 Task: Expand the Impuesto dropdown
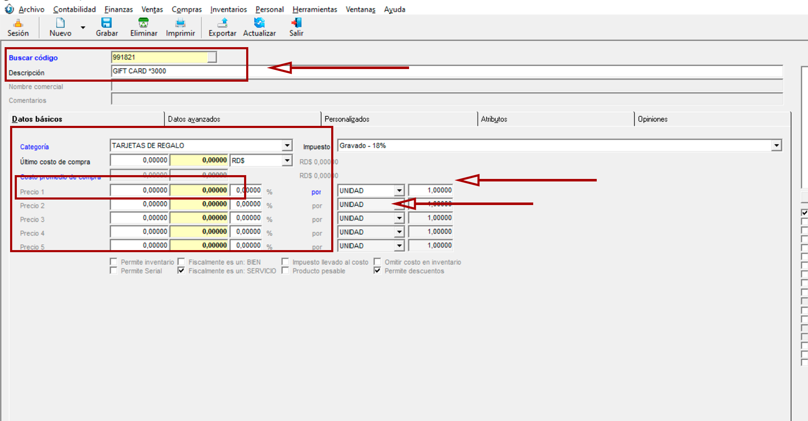click(x=776, y=146)
